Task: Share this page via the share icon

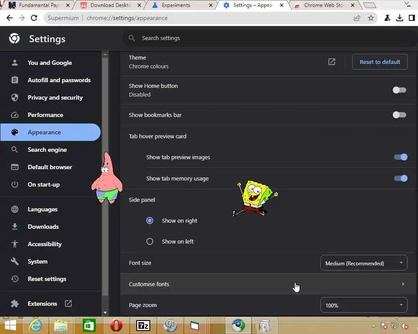Action: click(357, 18)
